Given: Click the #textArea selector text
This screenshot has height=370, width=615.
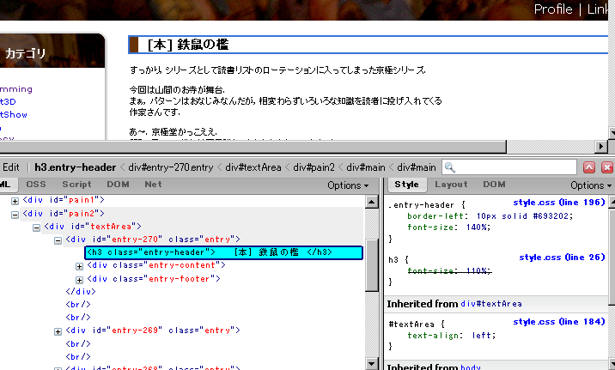Looking at the screenshot, I should pos(411,325).
